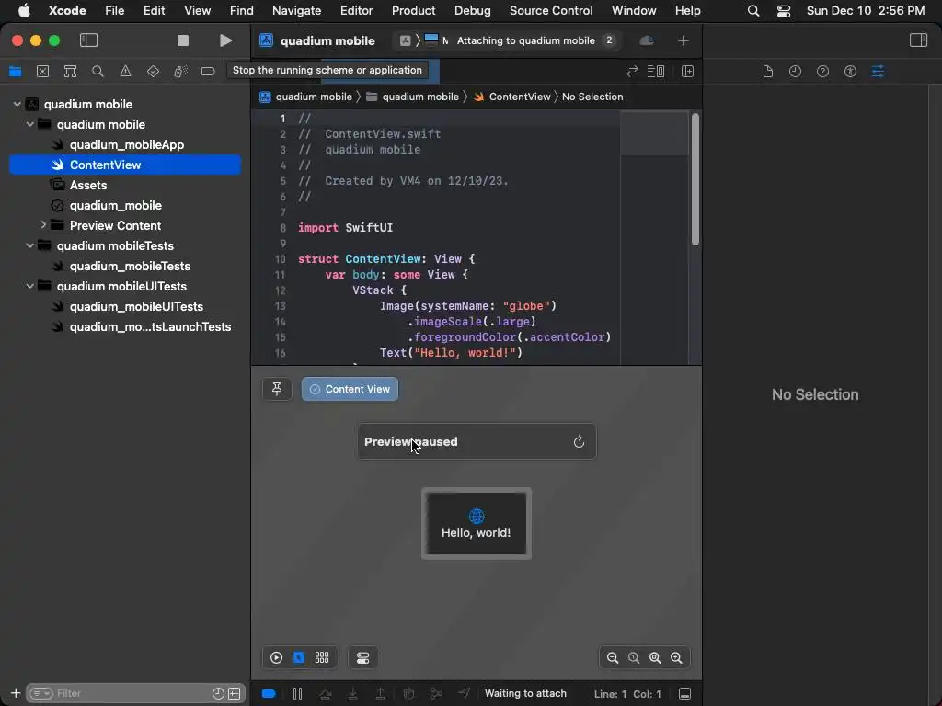Pin the preview
Screen dimensions: 942x706
point(277,389)
